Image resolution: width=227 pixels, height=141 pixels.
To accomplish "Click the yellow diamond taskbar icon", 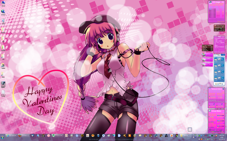I will [x=82, y=136].
